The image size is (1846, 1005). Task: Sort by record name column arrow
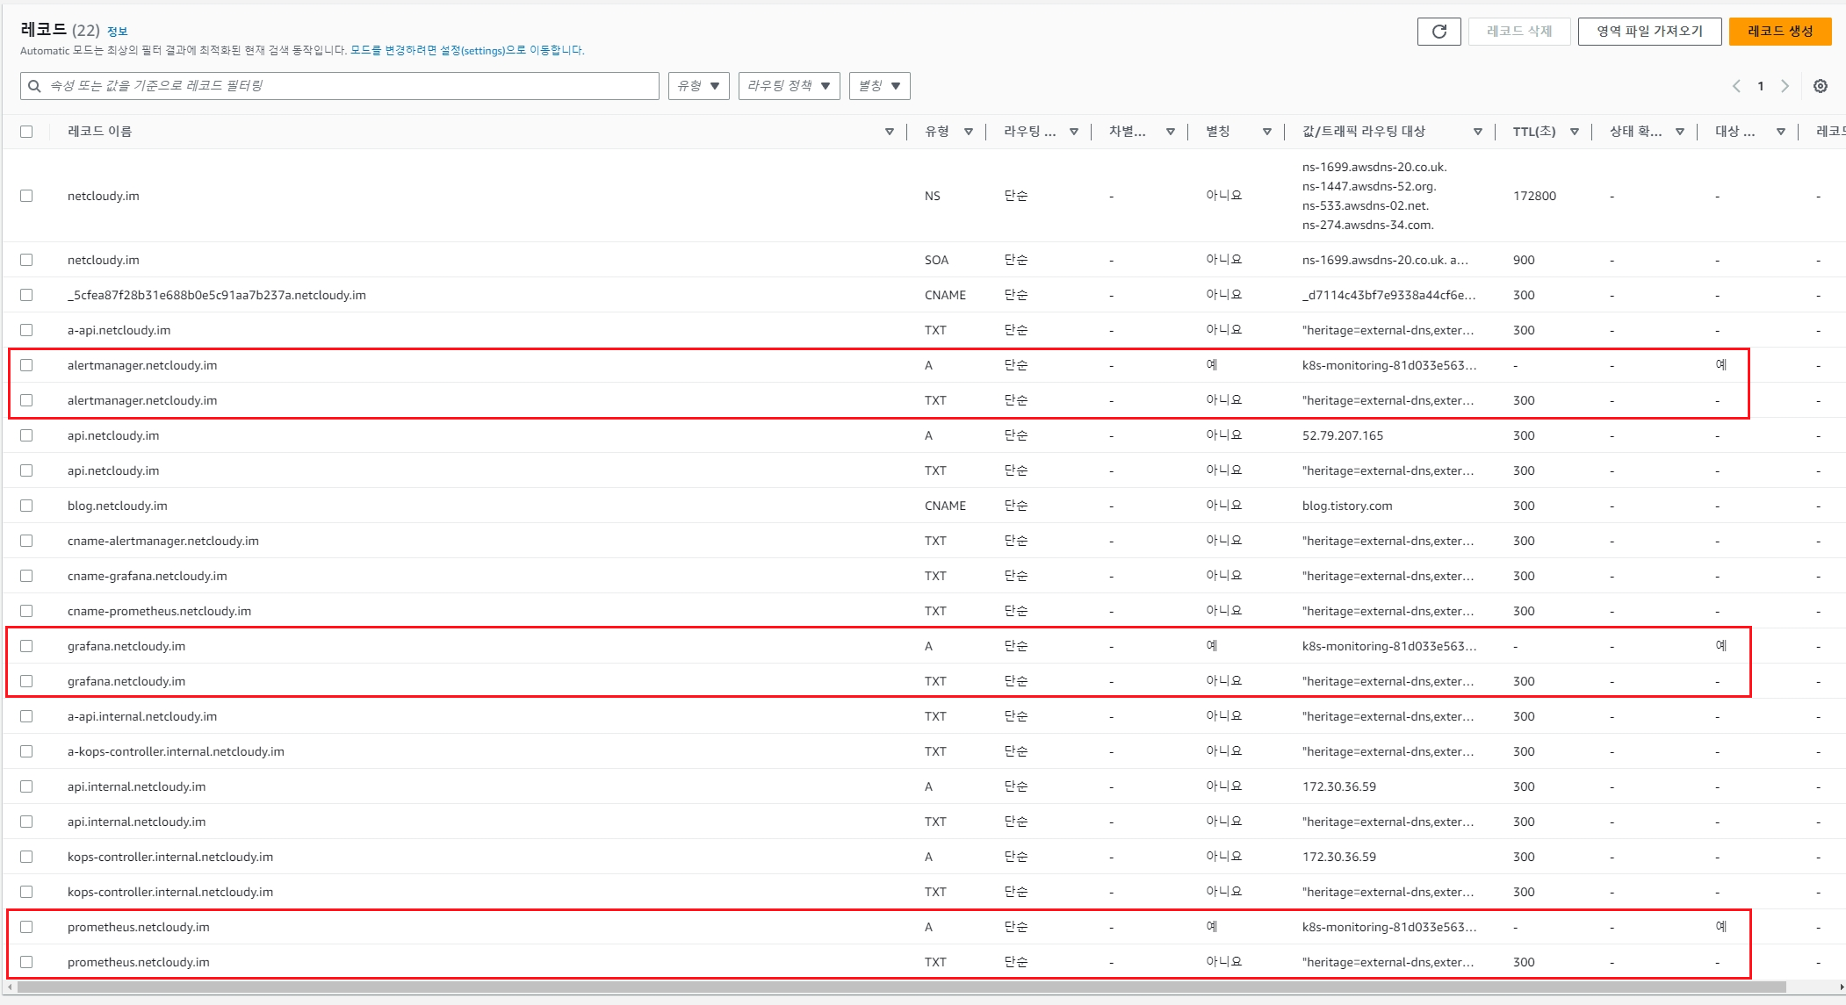tap(889, 132)
